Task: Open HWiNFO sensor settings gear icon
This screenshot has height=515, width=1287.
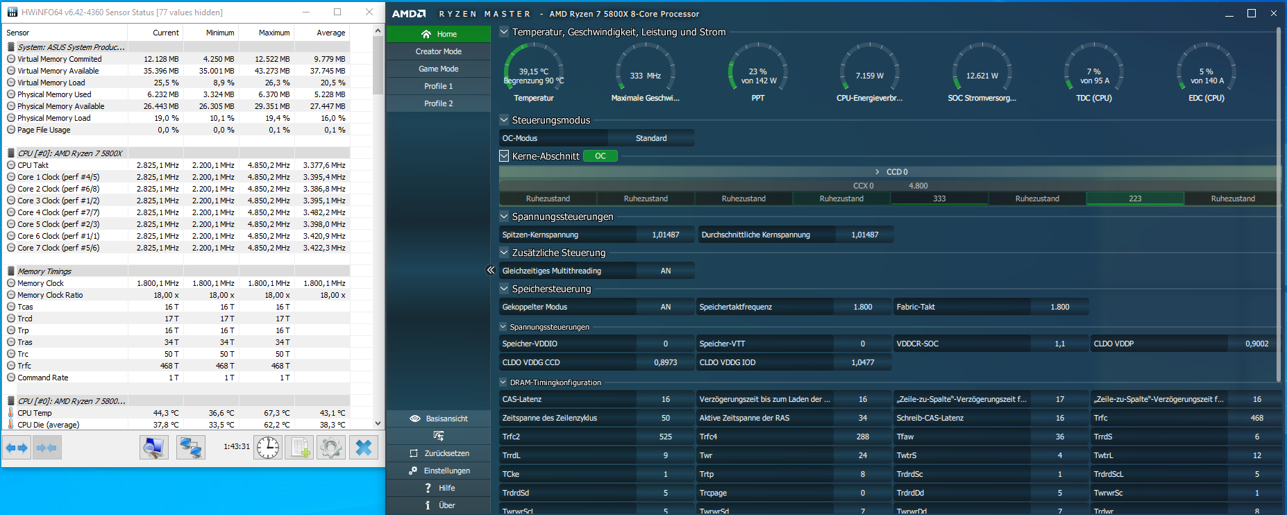Action: [x=331, y=448]
